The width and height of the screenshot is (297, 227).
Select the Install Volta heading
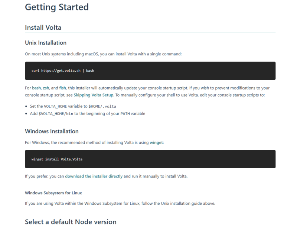click(43, 27)
